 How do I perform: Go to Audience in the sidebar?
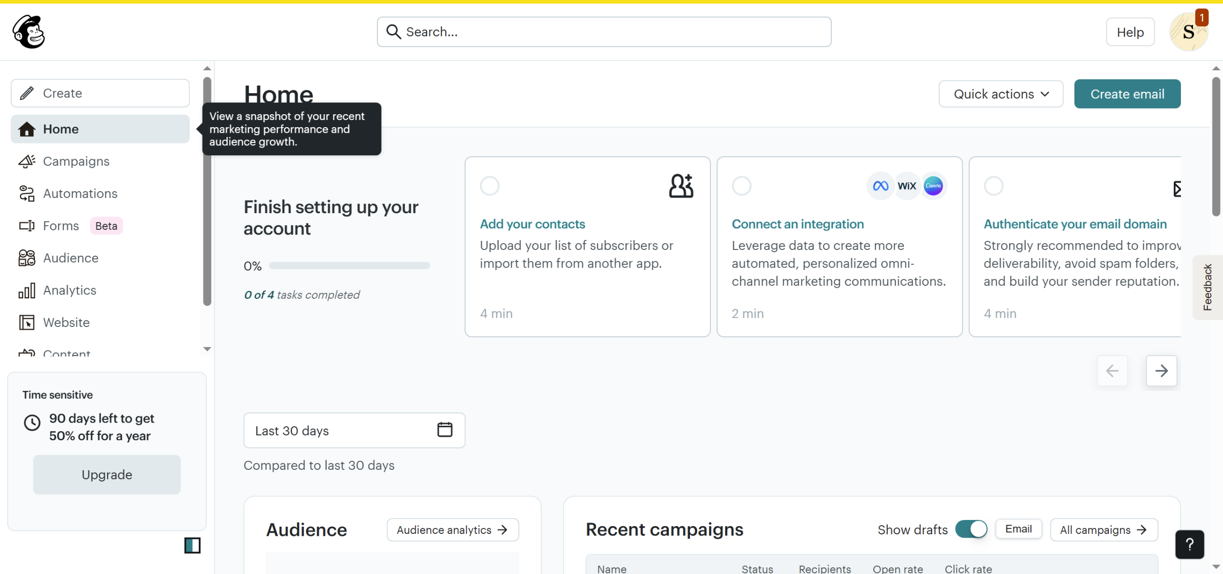[71, 258]
